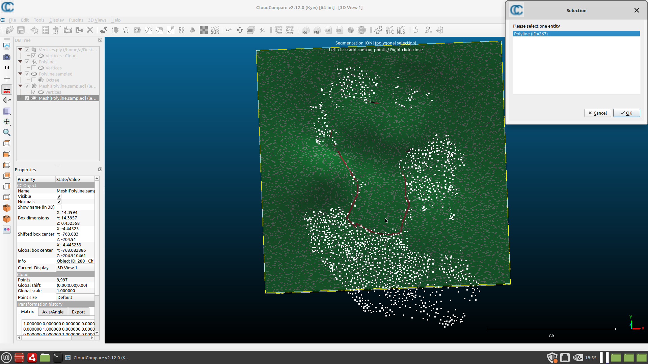Switch to the Axis/Angle tab
This screenshot has height=364, width=648.
53,312
